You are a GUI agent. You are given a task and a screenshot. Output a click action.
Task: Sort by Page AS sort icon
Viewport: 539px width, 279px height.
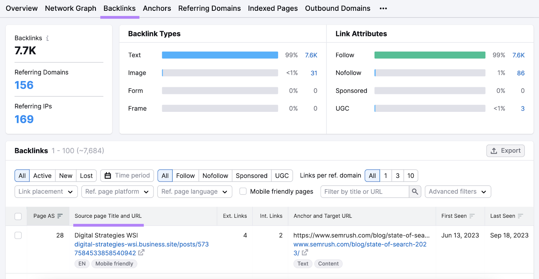(x=60, y=216)
